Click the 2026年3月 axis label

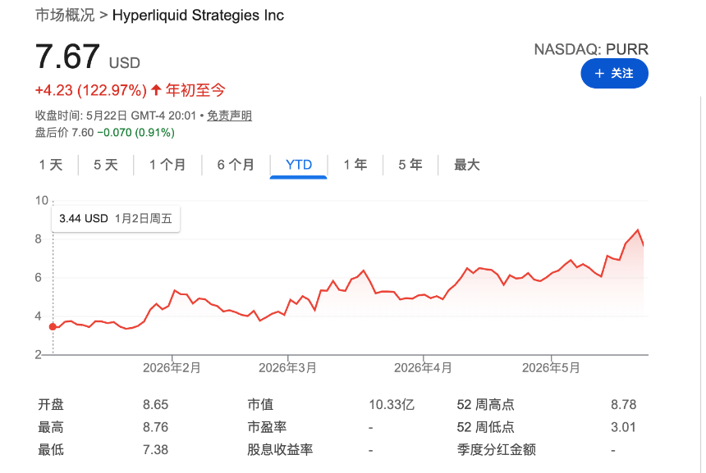287,368
